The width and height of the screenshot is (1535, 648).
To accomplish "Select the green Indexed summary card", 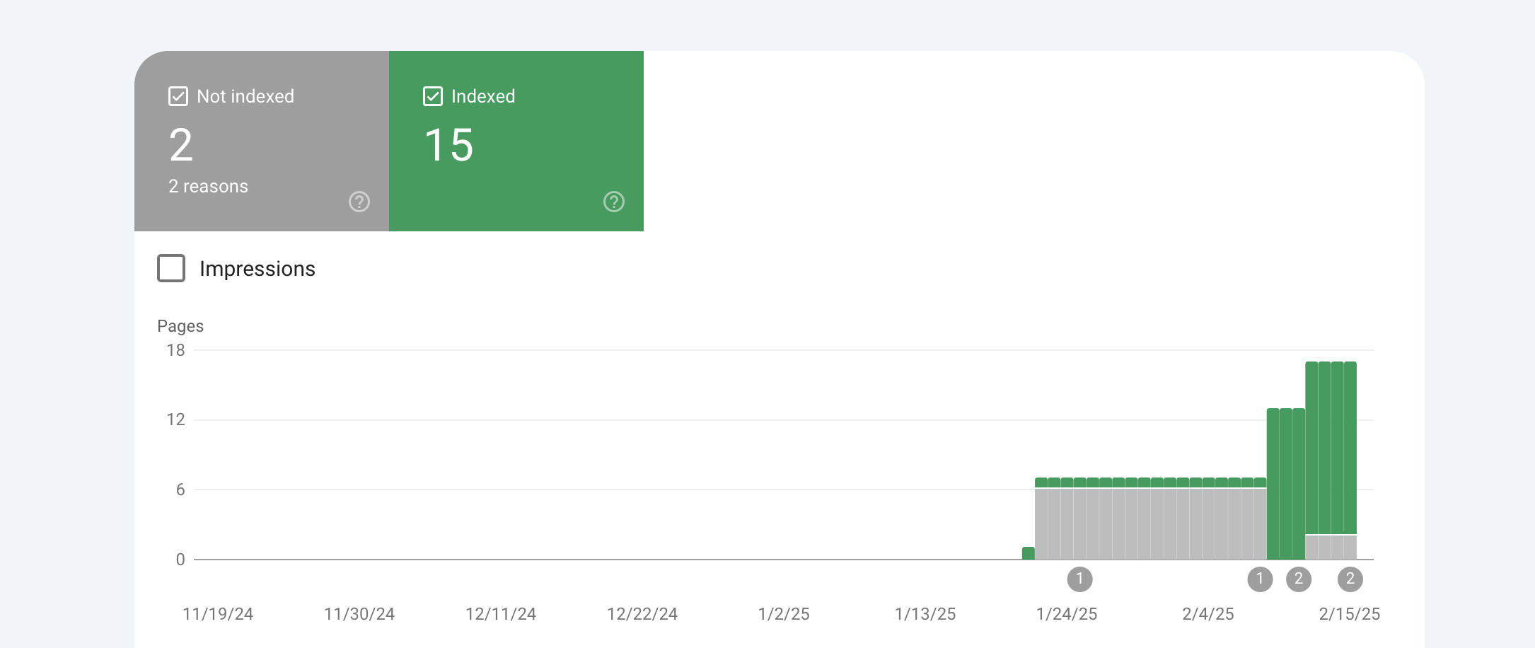I will pyautogui.click(x=516, y=141).
